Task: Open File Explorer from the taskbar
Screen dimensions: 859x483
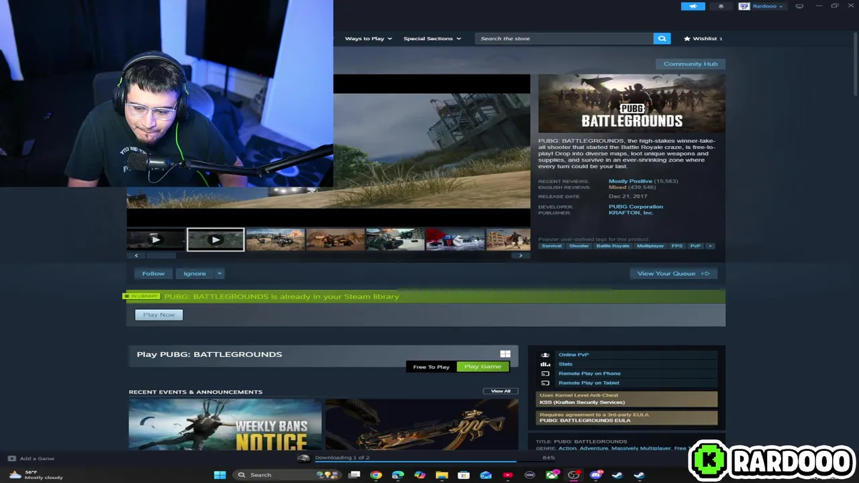Action: pos(442,475)
